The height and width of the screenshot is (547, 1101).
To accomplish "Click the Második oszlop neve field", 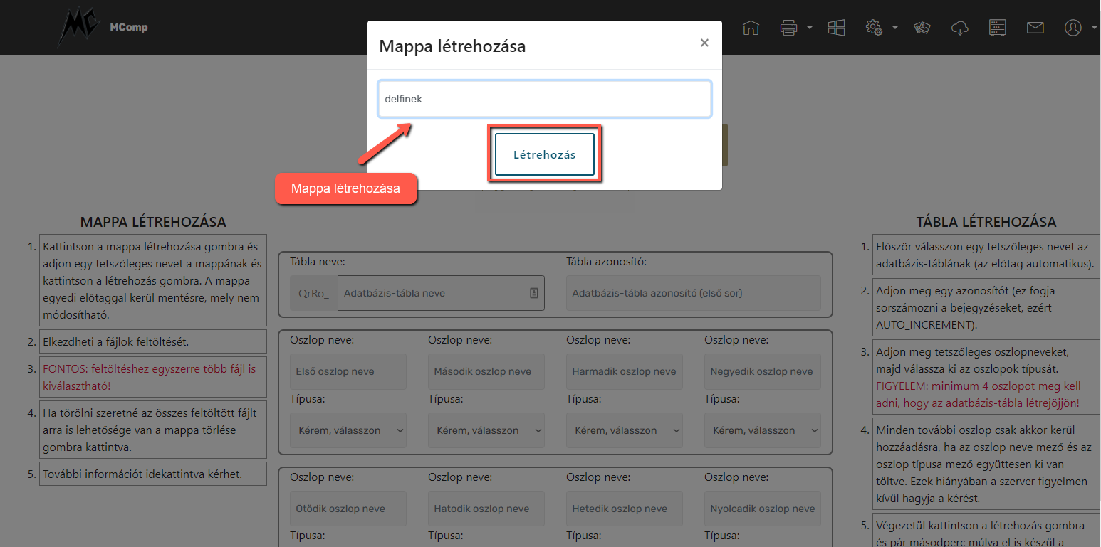I will coord(486,371).
